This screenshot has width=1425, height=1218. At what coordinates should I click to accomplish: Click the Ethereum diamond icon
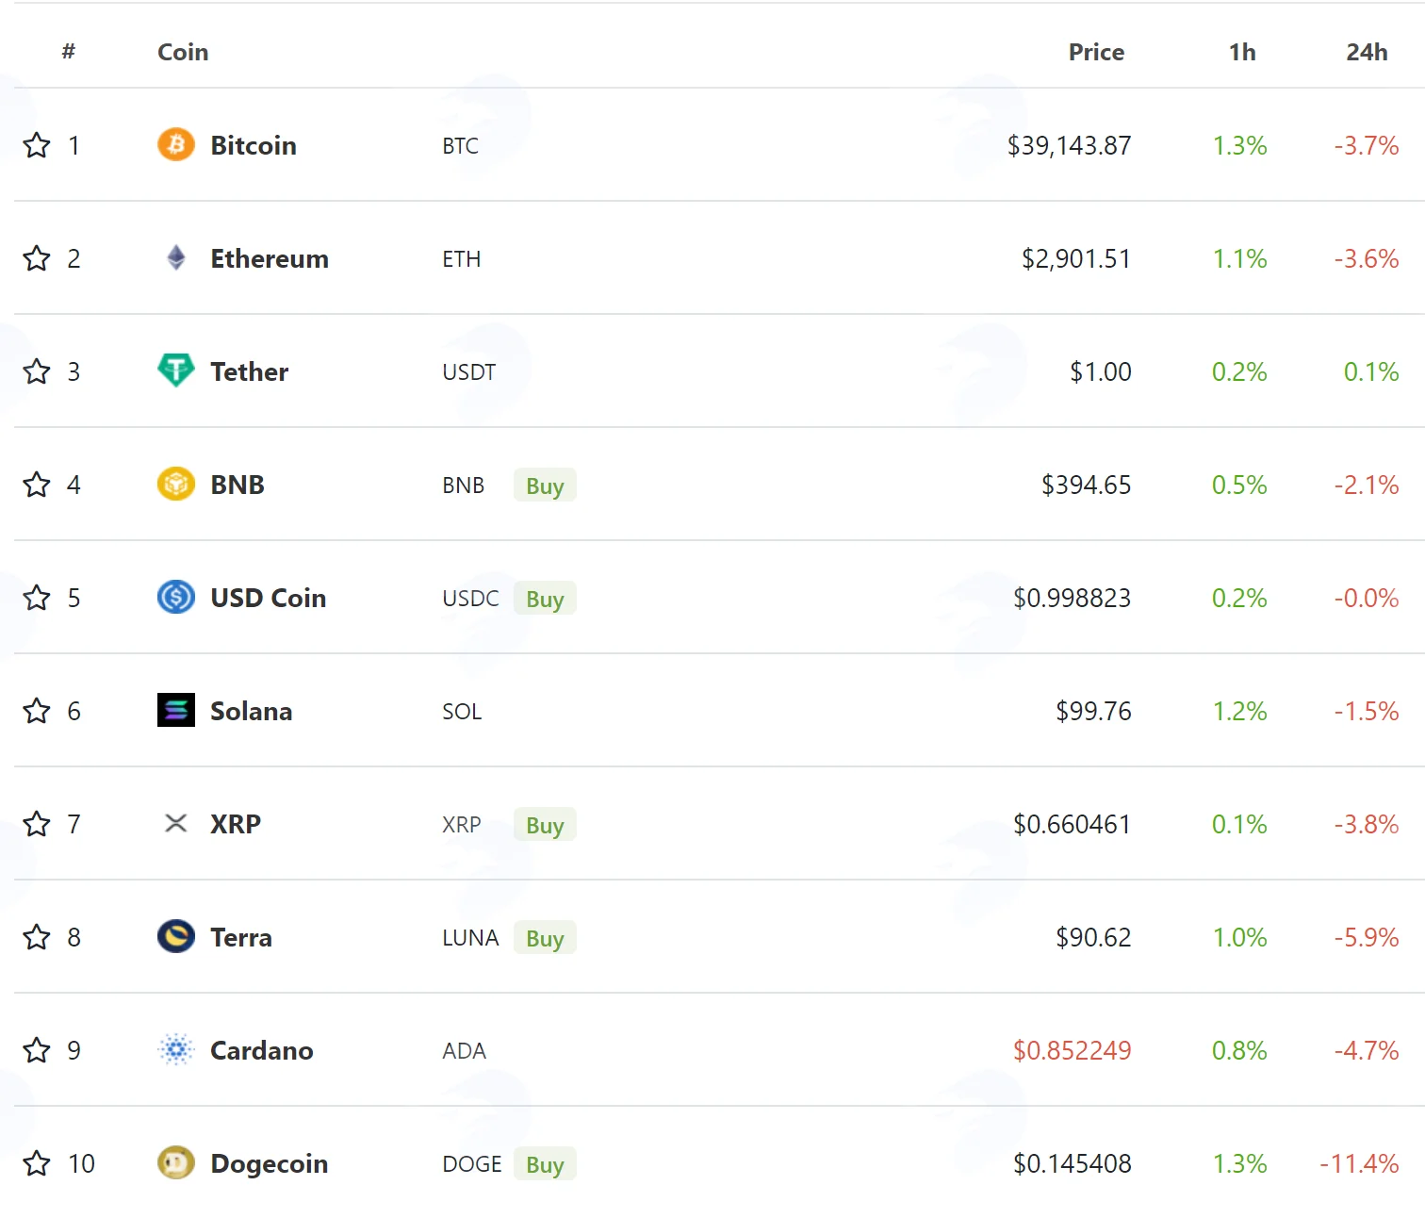tap(175, 257)
